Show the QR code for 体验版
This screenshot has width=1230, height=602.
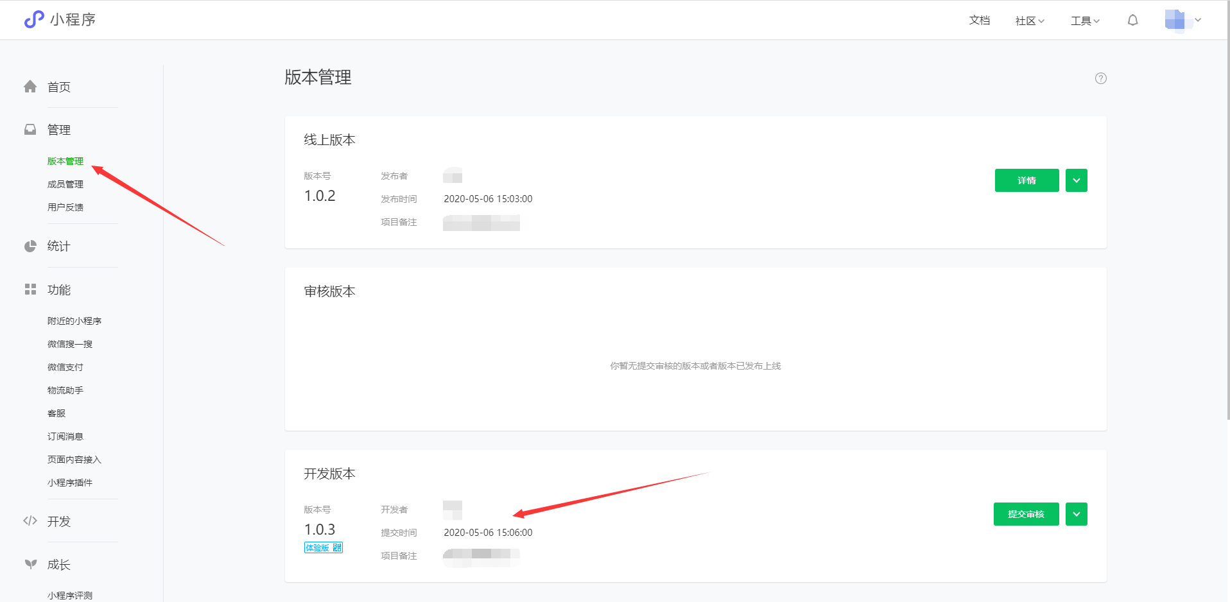coord(337,547)
